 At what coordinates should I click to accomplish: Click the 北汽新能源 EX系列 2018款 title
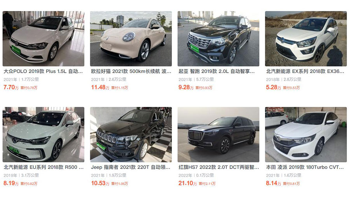(305, 71)
